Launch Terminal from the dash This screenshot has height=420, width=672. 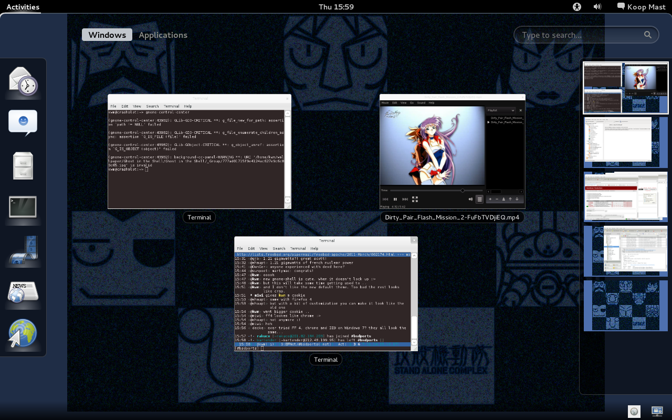pyautogui.click(x=23, y=207)
